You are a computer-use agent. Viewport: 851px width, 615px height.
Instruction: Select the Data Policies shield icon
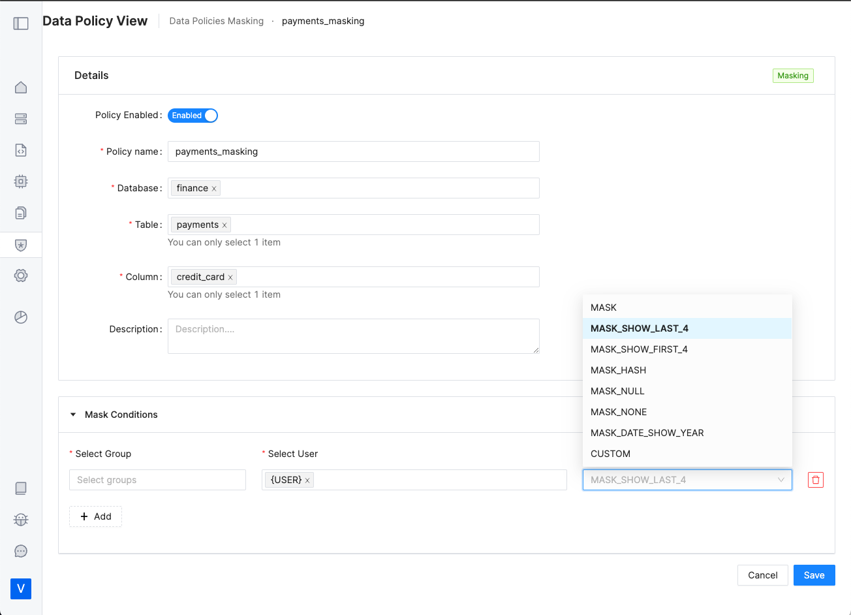click(20, 244)
